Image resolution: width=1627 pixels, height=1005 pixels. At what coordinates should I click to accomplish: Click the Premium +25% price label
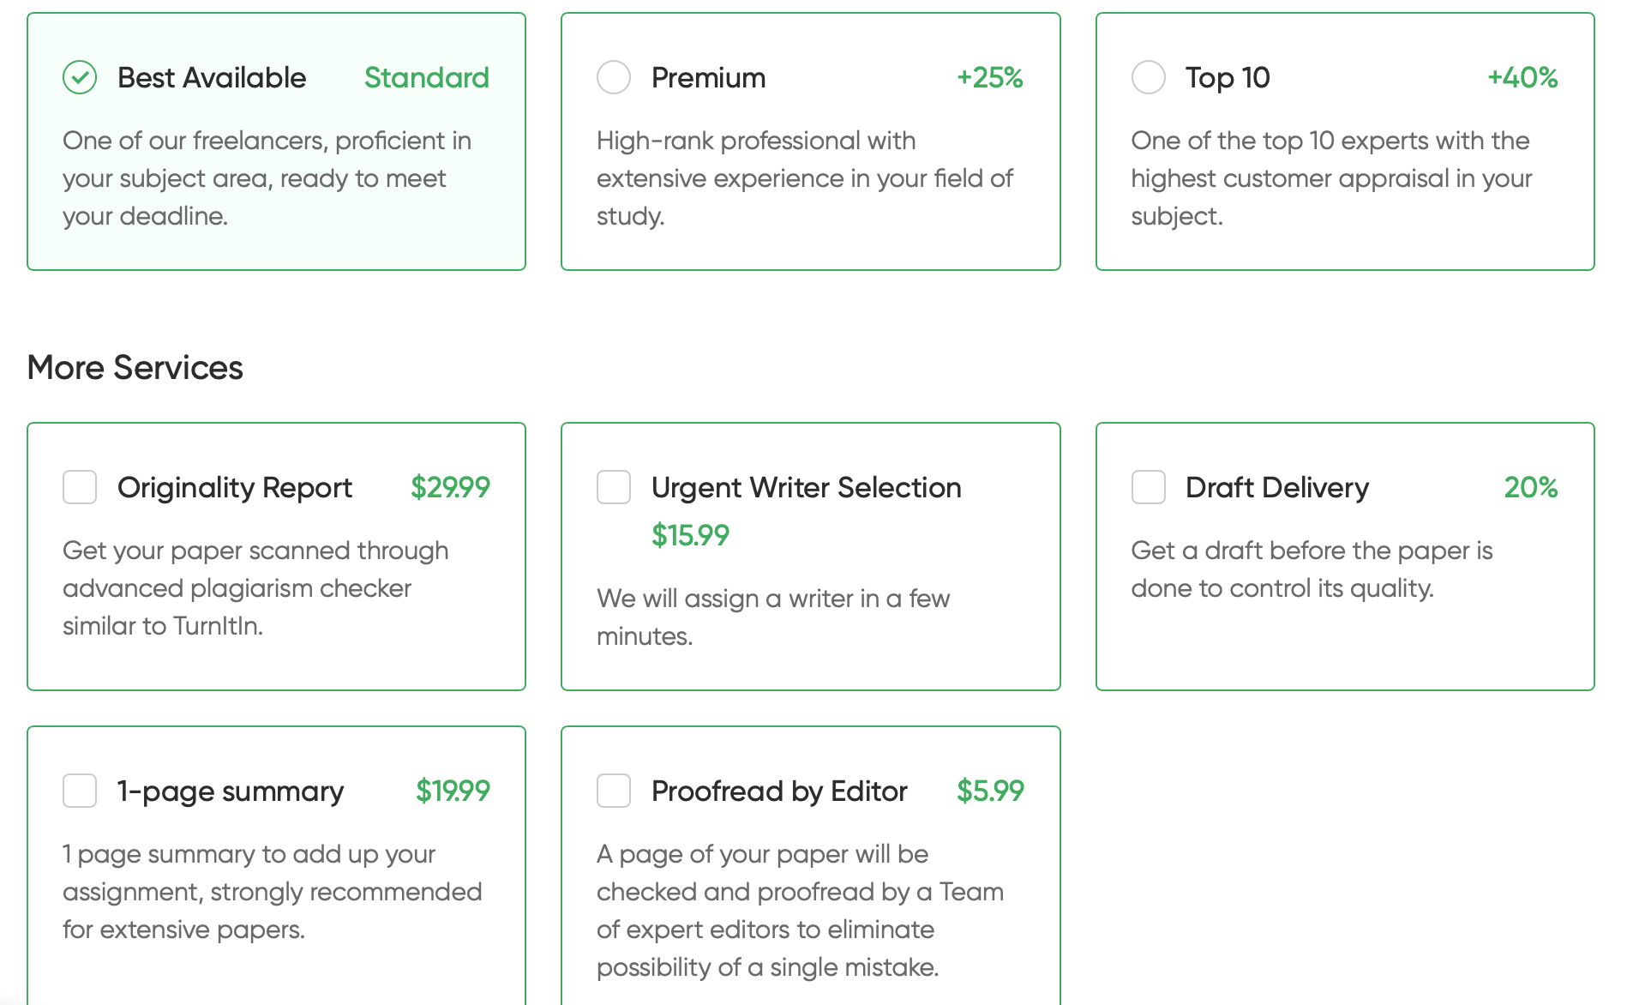click(x=990, y=78)
